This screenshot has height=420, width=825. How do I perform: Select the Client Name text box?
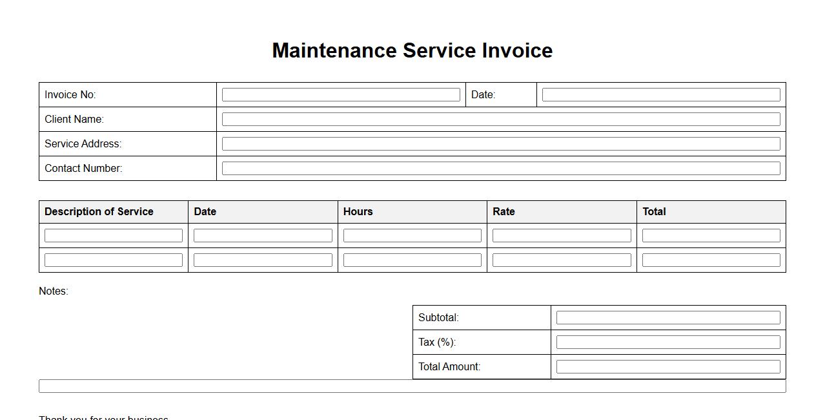coord(501,120)
